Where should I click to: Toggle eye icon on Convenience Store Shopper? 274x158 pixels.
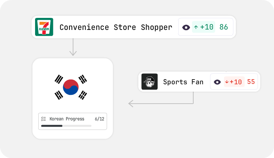point(186,27)
